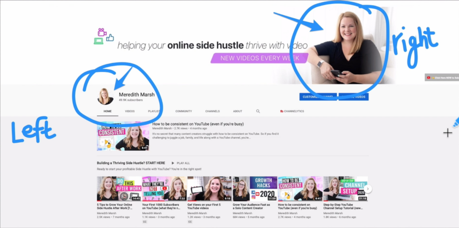Image resolution: width=459 pixels, height=228 pixels.
Task: Open the channel search magnifier icon
Action: [258, 111]
